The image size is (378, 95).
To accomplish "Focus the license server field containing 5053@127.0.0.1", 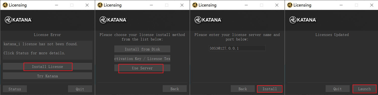I will pos(237,48).
